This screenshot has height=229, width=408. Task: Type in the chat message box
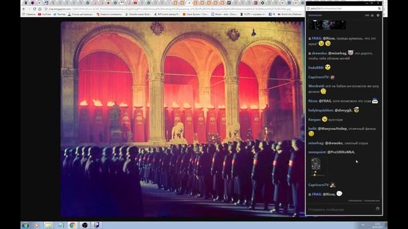point(340,209)
